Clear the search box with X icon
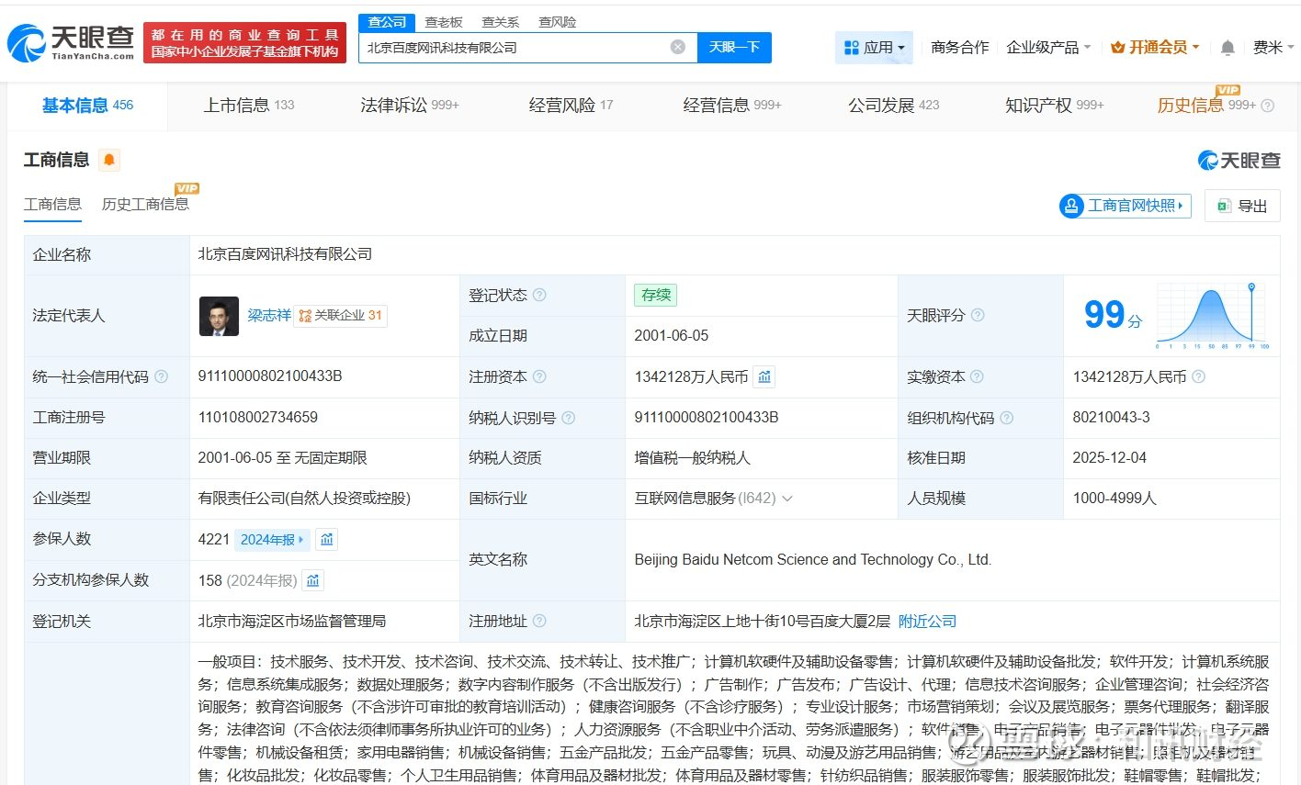This screenshot has height=785, width=1301. (677, 48)
